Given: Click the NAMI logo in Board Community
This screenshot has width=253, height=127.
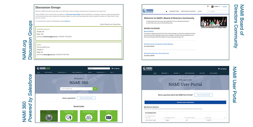Looking at the screenshot, I should 148,11.
